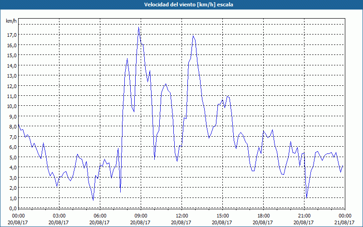
Task: Select the "1,0" y-axis label
Action: tap(13, 198)
